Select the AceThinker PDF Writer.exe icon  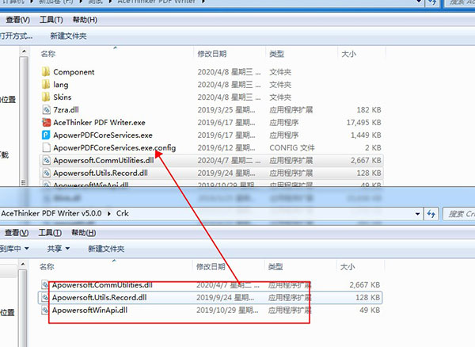tap(46, 123)
